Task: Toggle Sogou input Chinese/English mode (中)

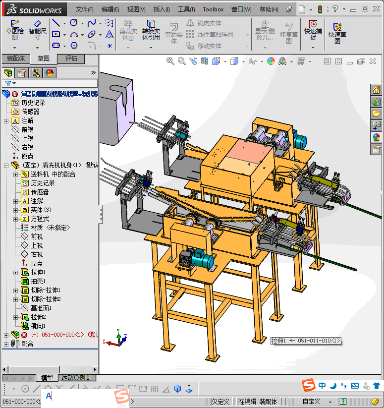Action: pos(322,386)
